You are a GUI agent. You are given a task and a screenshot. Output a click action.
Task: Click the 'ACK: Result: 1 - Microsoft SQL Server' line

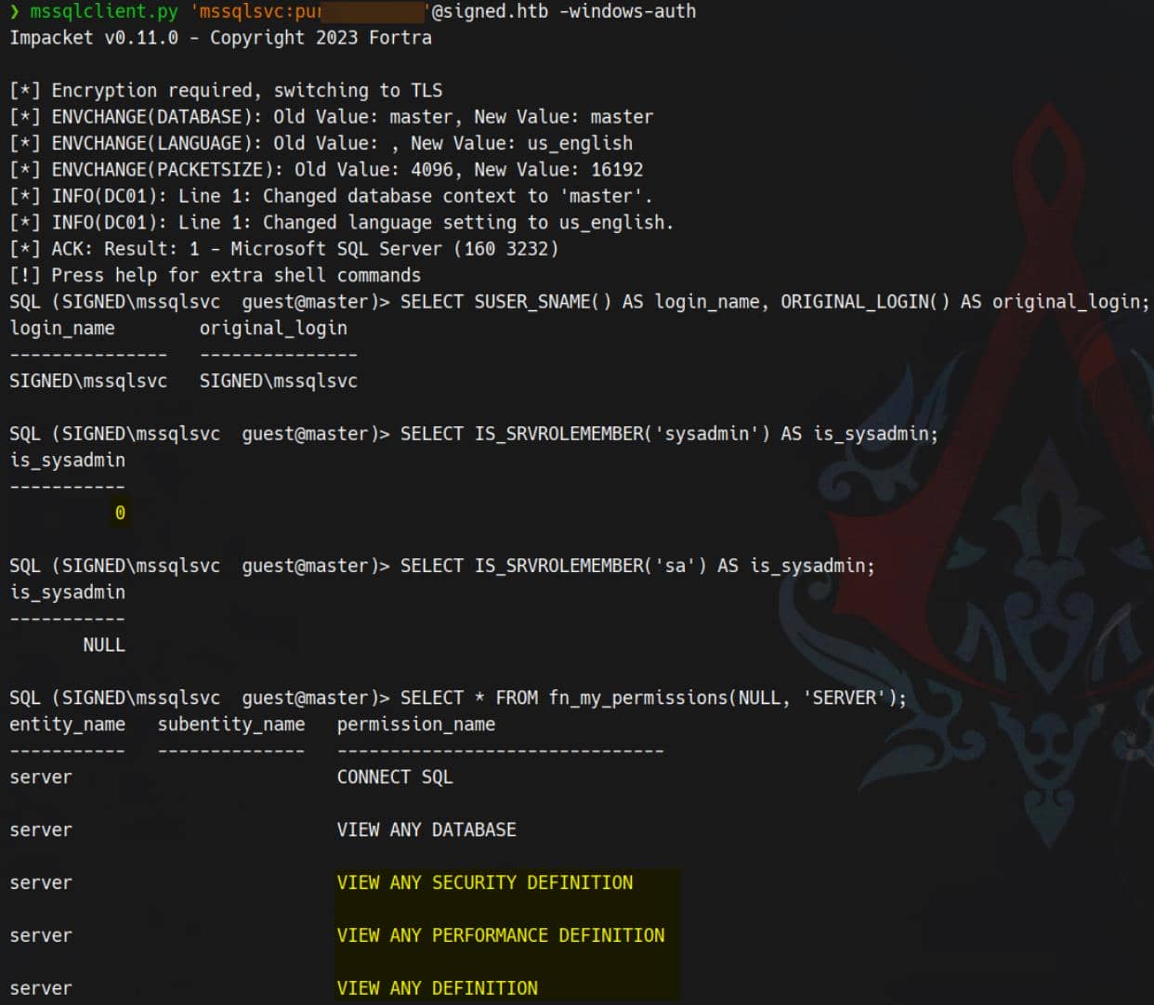pyautogui.click(x=284, y=249)
